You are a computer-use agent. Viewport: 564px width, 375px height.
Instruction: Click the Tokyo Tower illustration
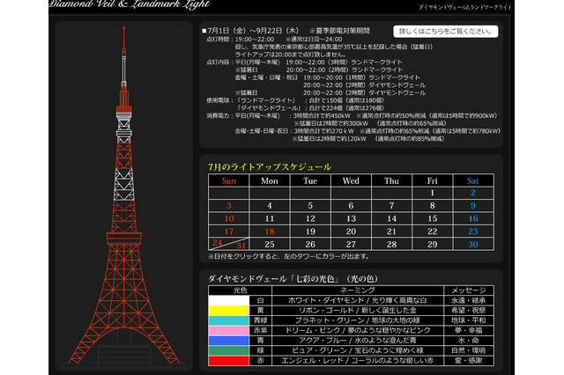(124, 195)
